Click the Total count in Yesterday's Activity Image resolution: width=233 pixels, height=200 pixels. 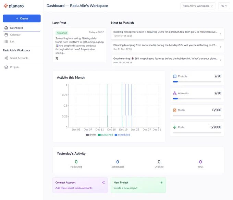200,162
